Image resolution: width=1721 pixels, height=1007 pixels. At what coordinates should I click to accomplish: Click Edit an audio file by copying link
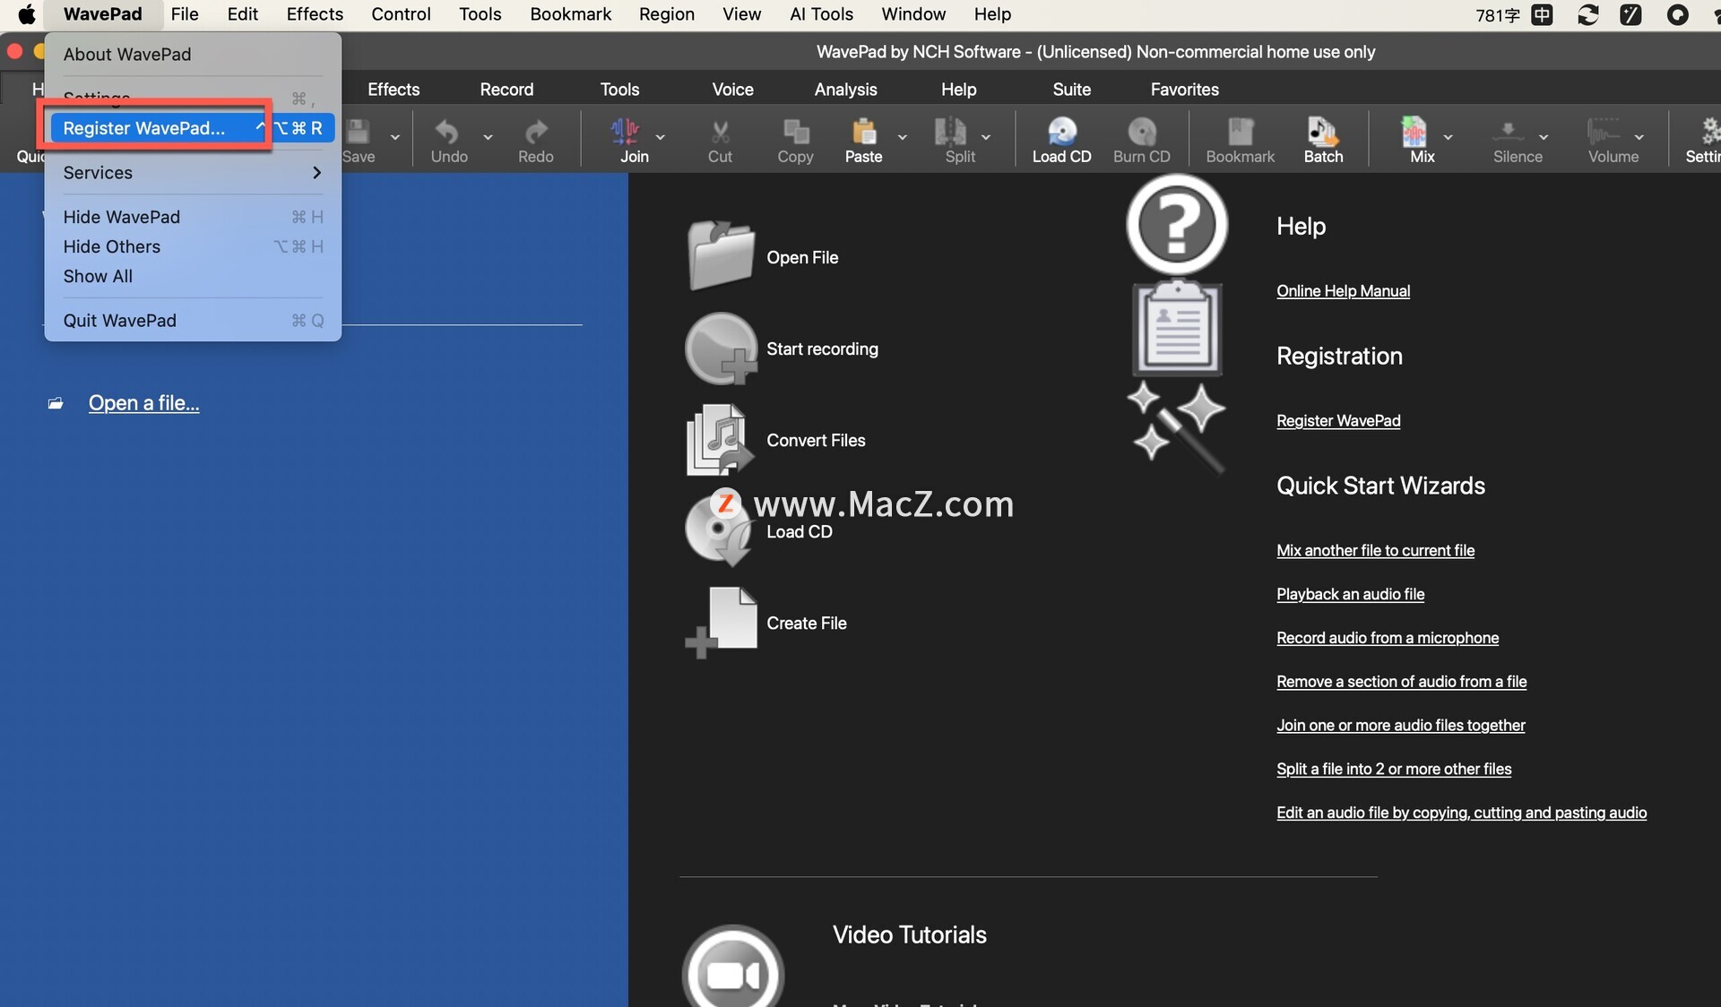1461,813
